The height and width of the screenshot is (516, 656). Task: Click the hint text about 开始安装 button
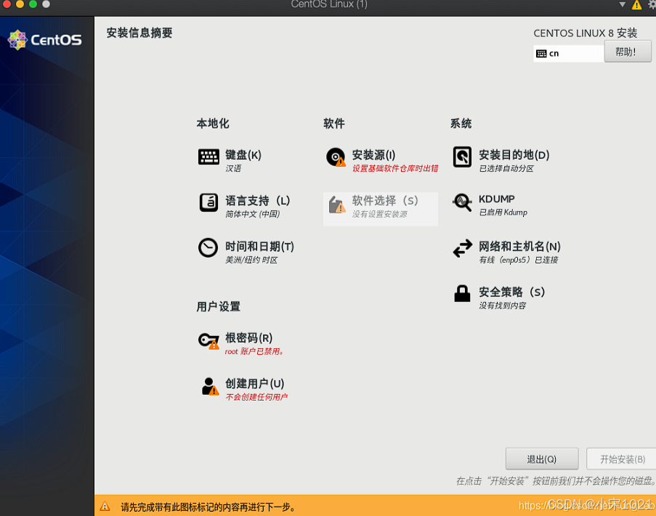point(556,481)
